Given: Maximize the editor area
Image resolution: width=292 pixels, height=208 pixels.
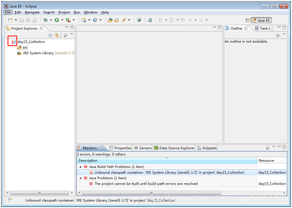Looking at the screenshot, I should point(220,28).
